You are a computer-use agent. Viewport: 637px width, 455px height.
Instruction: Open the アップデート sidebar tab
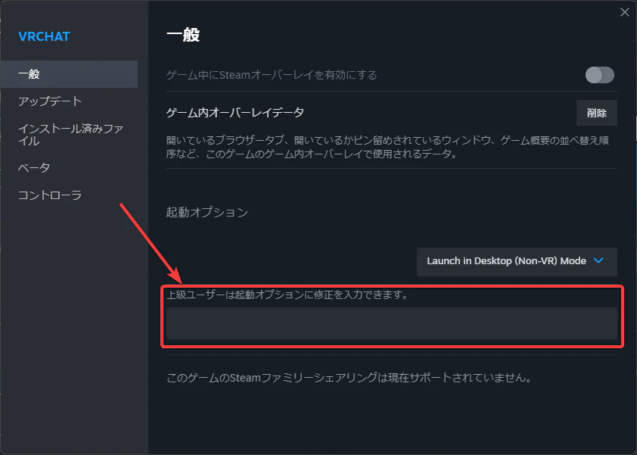click(x=50, y=101)
